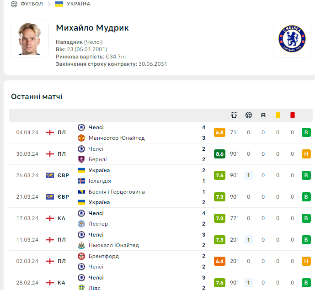Click the football icon in breadcrumb
Screen dimensions: 315x290
click(x=14, y=4)
